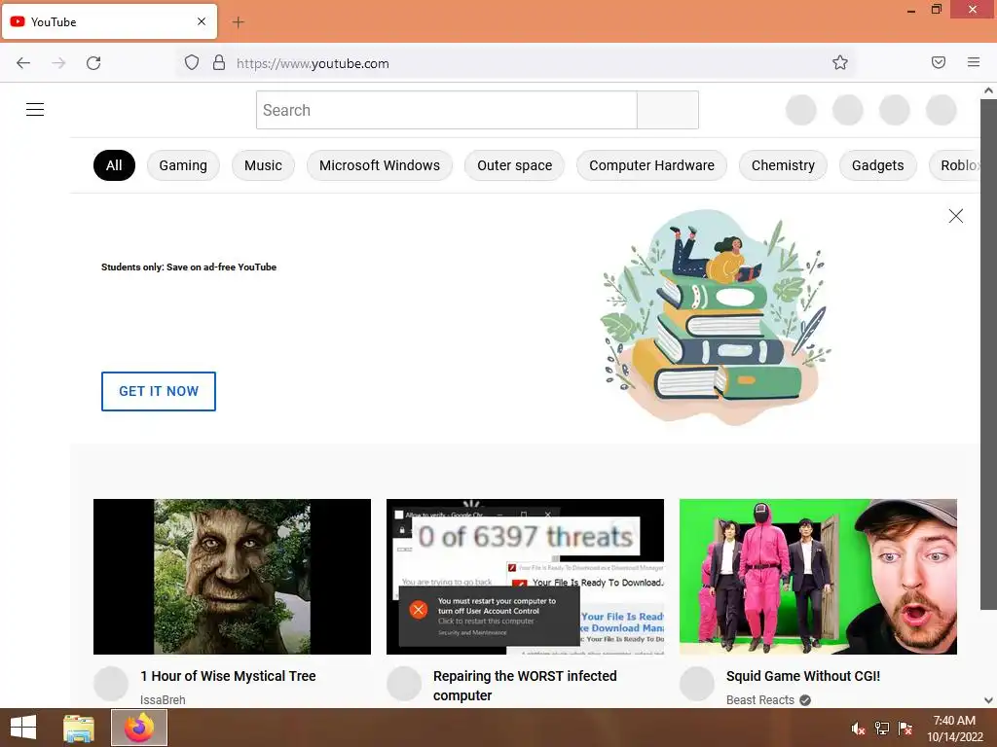Click the first header circle placeholder icon
This screenshot has width=997, height=747.
pyautogui.click(x=801, y=110)
